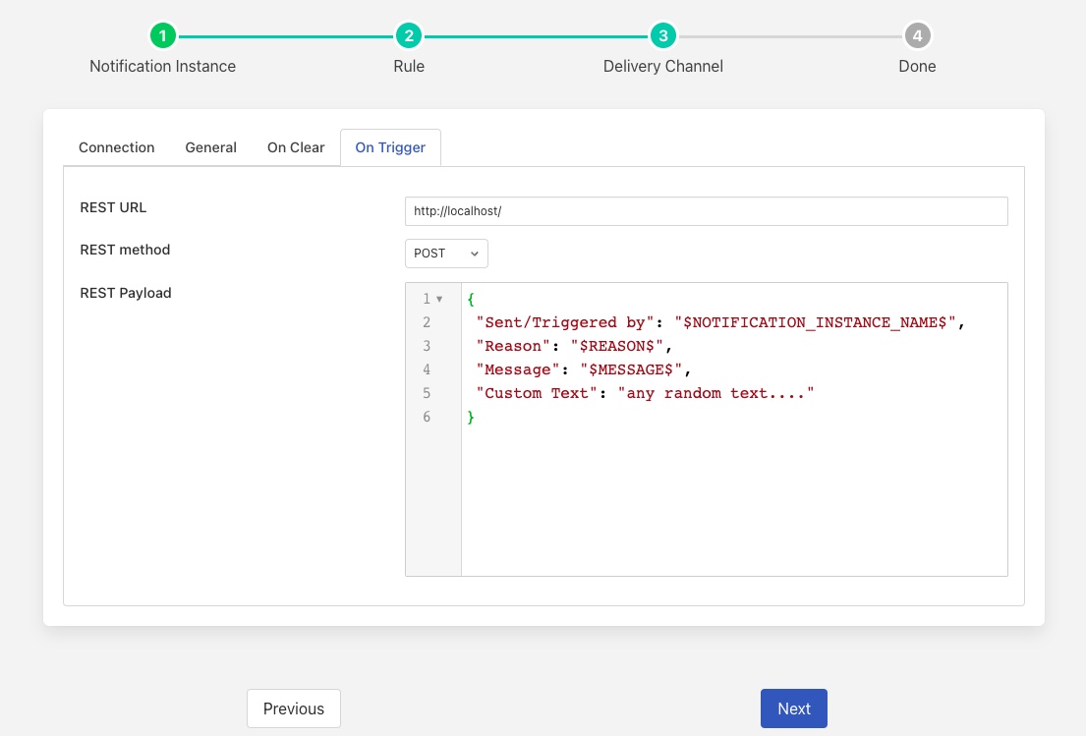This screenshot has height=736, width=1086.
Task: Click the step 1 circle in wizard
Action: 162,36
